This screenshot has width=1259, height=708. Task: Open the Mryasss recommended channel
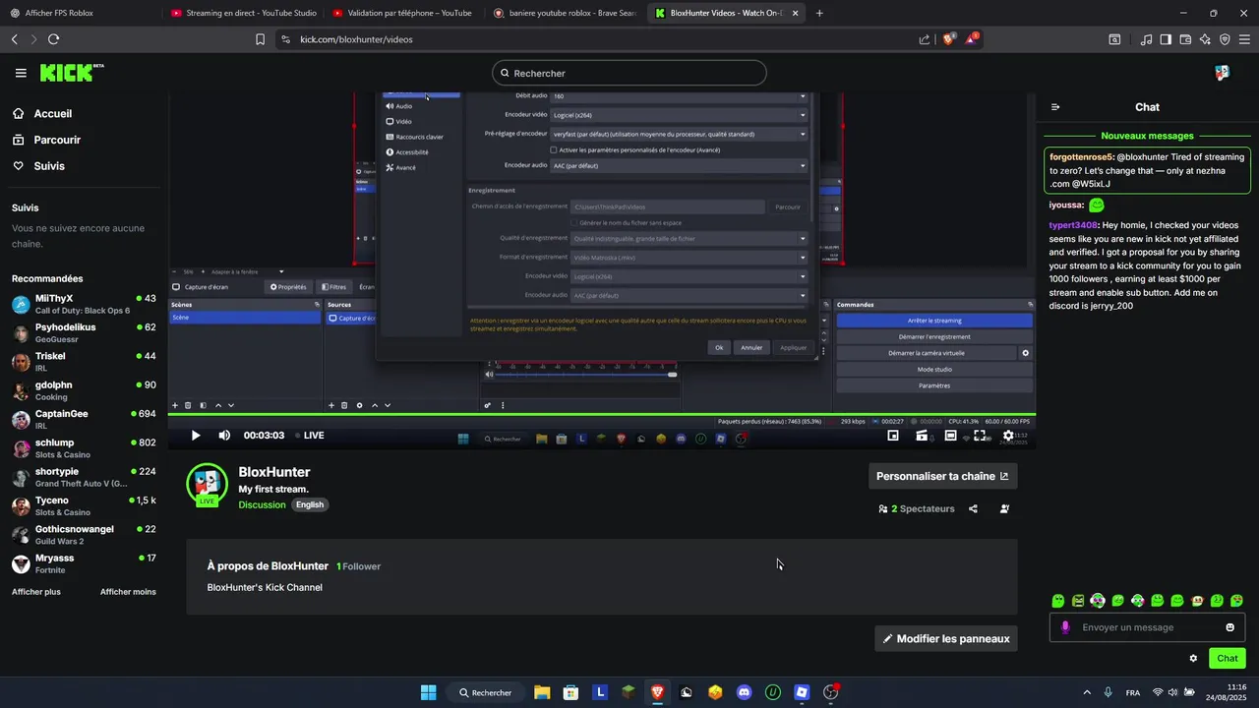(84, 563)
